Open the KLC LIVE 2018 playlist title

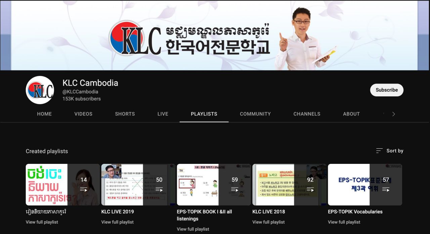(269, 212)
